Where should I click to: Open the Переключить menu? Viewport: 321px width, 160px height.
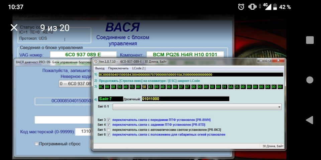pos(118,68)
